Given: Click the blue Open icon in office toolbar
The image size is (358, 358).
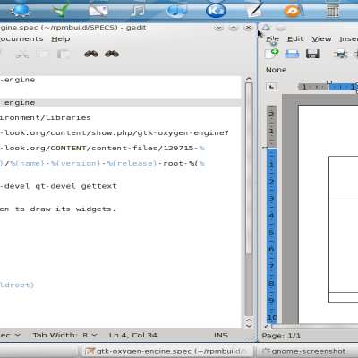Looking at the screenshot, I should [x=292, y=54].
